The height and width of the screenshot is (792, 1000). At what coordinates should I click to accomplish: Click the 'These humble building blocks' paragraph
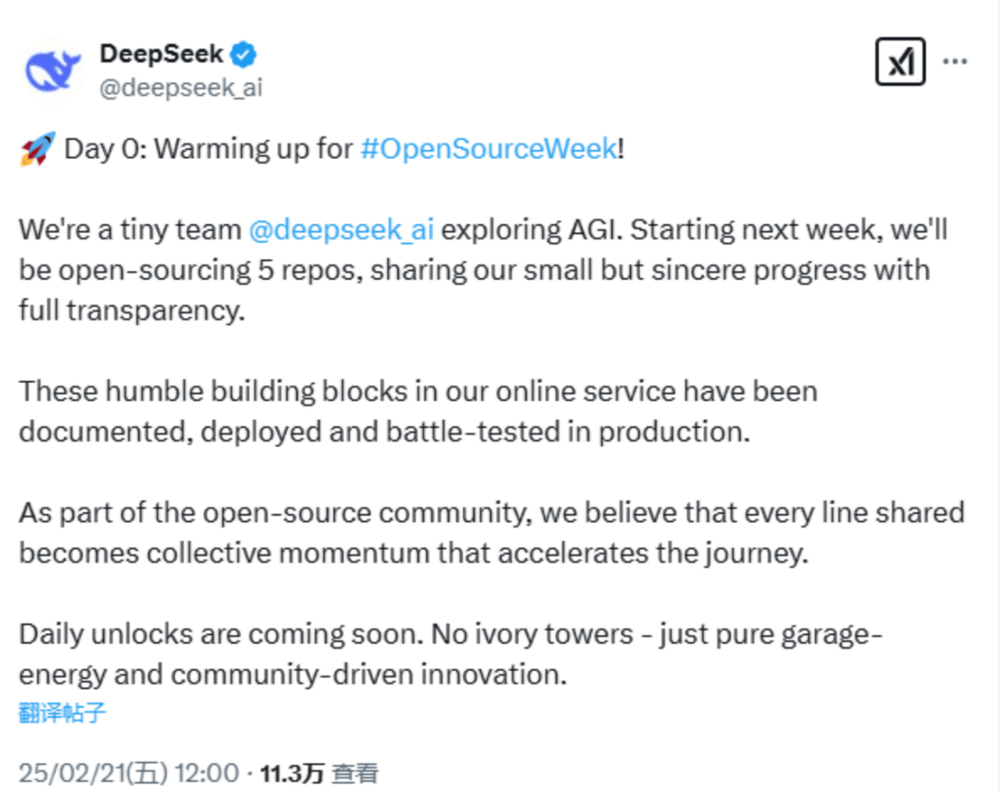[x=417, y=390]
